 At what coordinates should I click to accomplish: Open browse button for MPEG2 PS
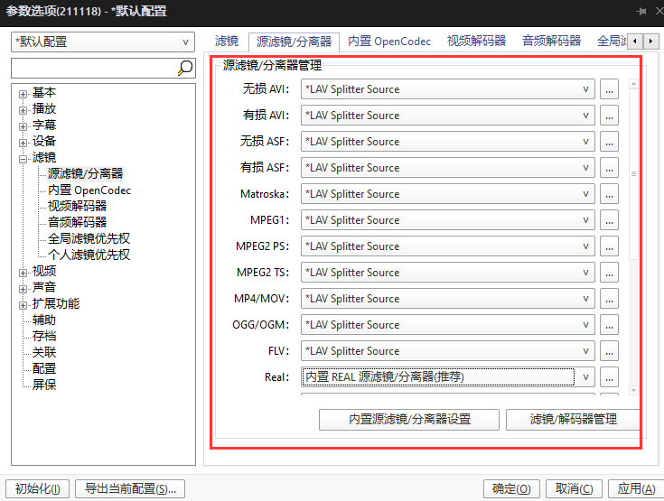coord(610,246)
